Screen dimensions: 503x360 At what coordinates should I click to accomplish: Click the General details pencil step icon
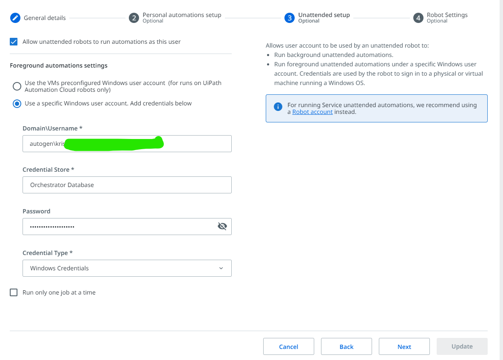click(15, 18)
